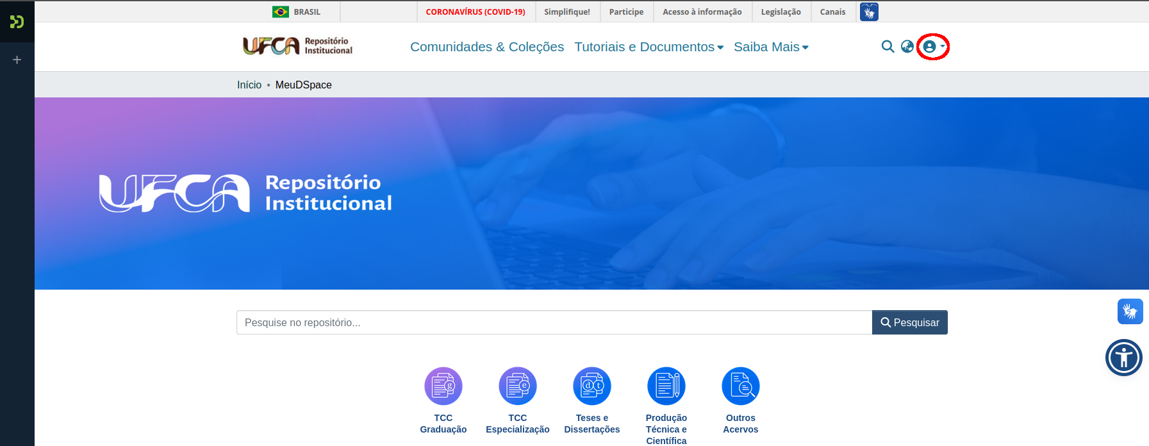Open the Outros Acervos icon
1149x446 pixels.
pos(741,386)
